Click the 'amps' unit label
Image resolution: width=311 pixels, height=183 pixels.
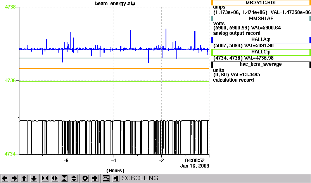click(219, 7)
